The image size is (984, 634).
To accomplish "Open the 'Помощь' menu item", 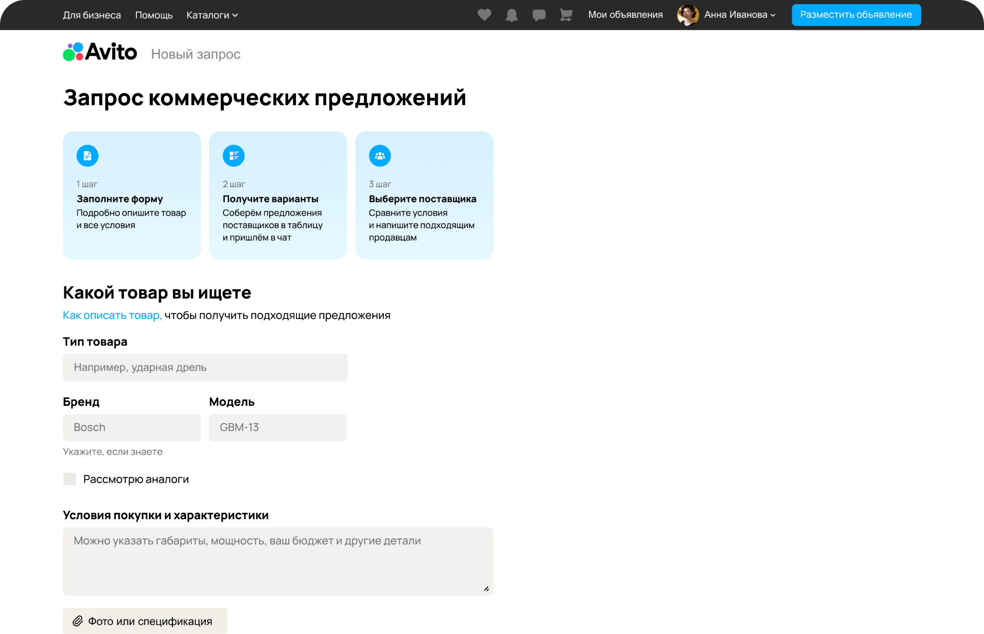I will [154, 15].
